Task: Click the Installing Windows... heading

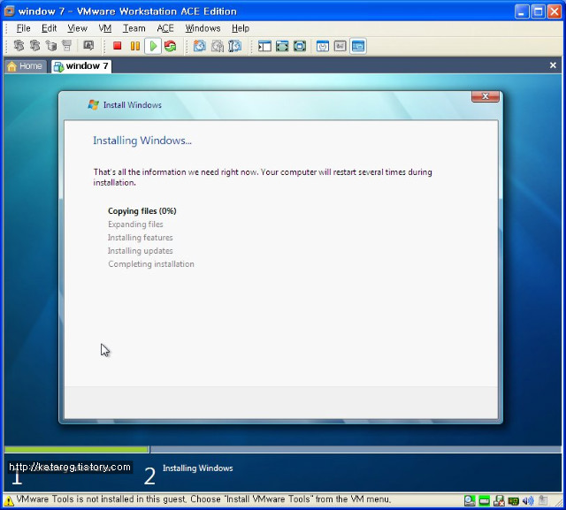Action: pyautogui.click(x=142, y=141)
